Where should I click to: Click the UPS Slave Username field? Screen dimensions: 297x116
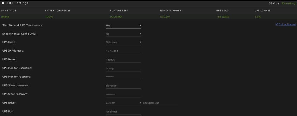(x=123, y=85)
